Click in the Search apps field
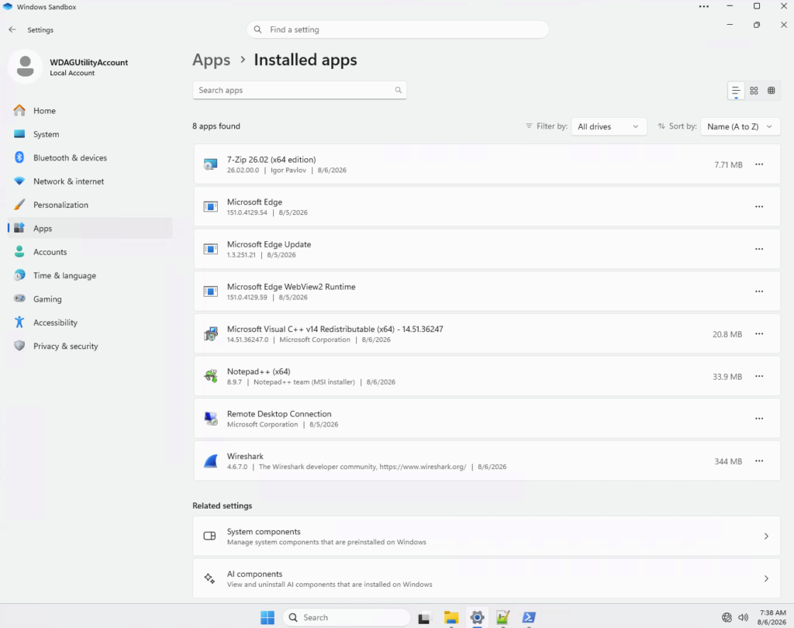 coord(299,90)
